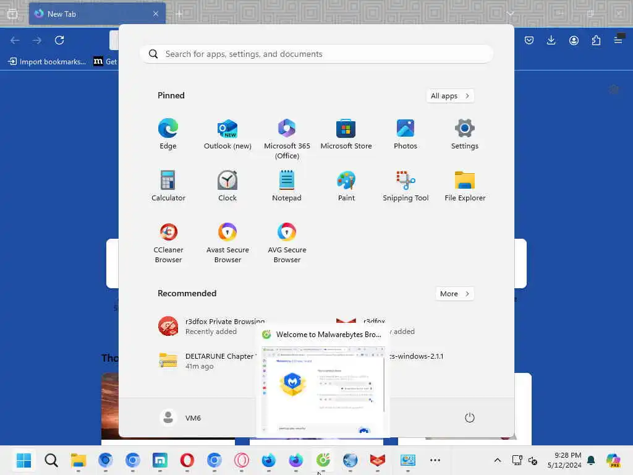
Task: Open the clock and date flyout
Action: pyautogui.click(x=564, y=460)
